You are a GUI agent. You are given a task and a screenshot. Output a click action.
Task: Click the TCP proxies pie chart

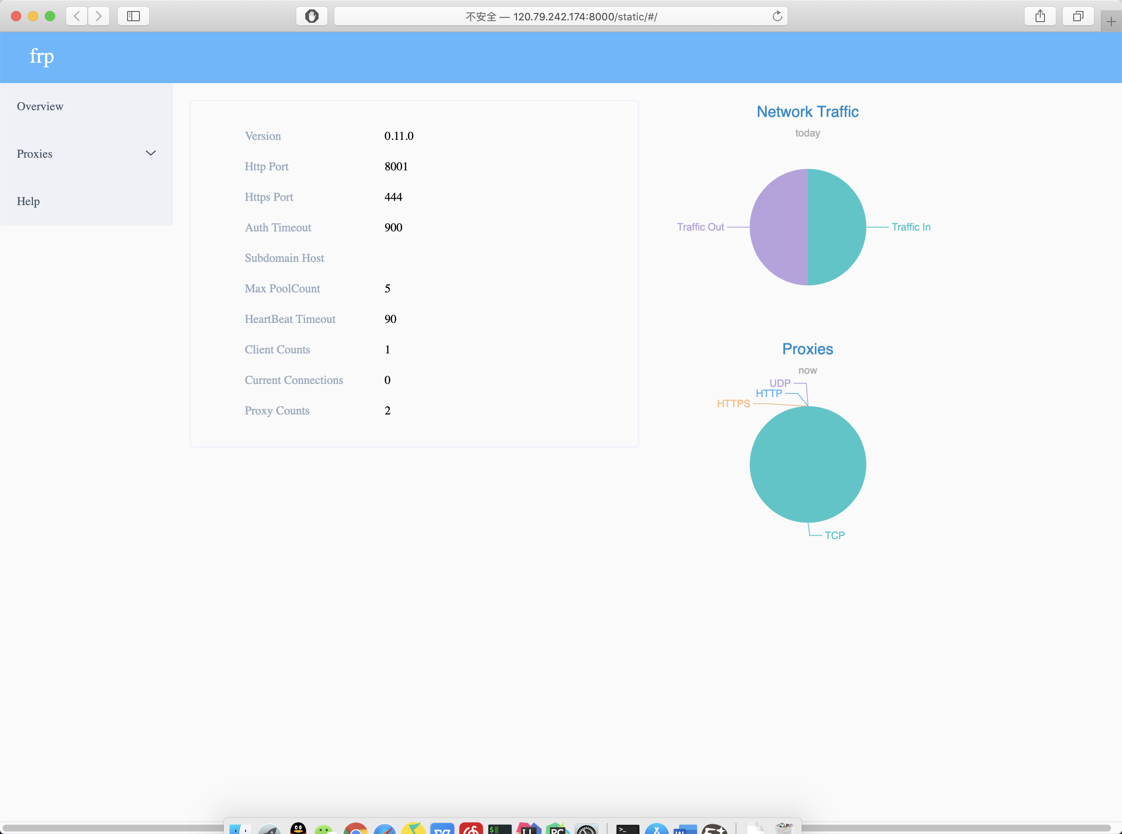coord(808,464)
